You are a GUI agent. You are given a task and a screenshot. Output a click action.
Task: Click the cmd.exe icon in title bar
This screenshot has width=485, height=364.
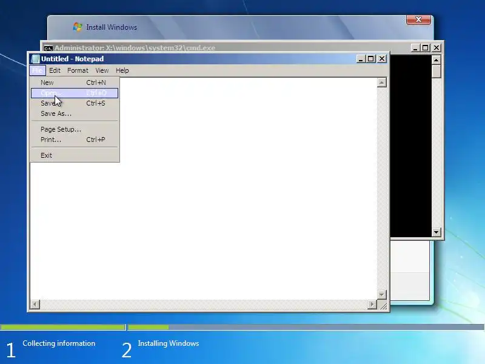[x=48, y=49]
